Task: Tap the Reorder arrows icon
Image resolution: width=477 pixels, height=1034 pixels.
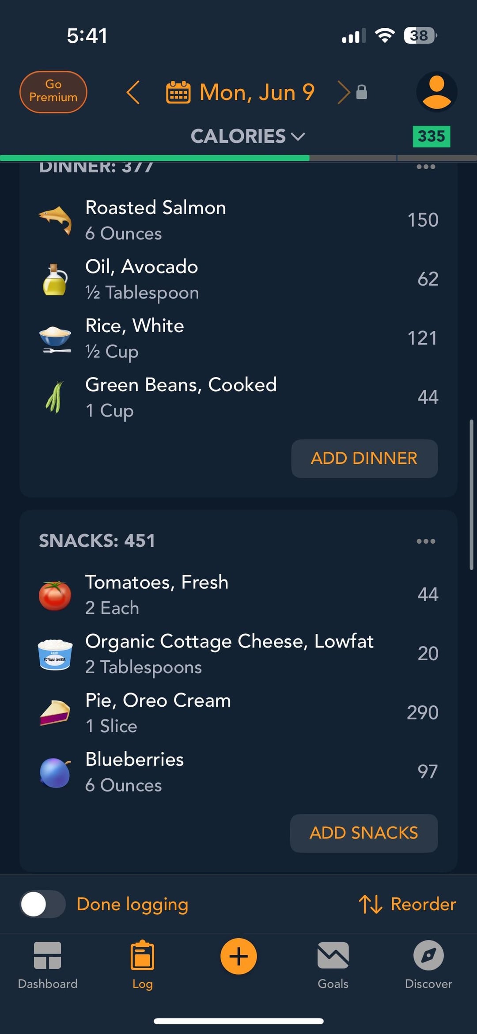Action: [x=370, y=904]
